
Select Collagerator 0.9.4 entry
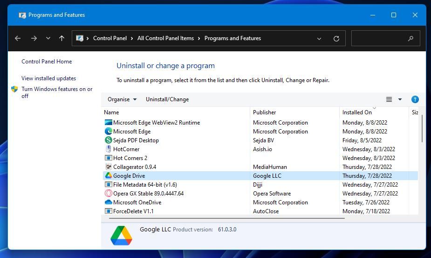tap(134, 167)
